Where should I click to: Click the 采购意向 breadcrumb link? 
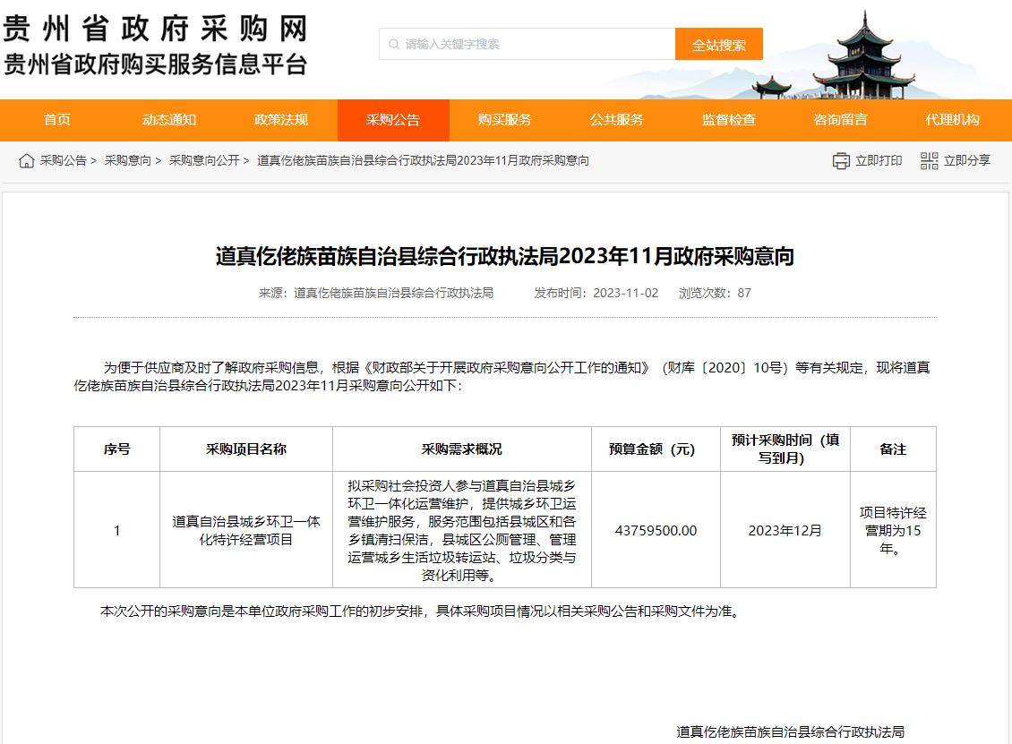pyautogui.click(x=127, y=161)
